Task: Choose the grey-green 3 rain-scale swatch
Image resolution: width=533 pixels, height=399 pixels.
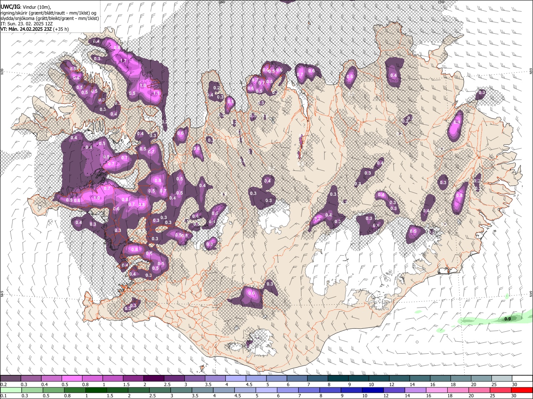Action: [x=181, y=390]
